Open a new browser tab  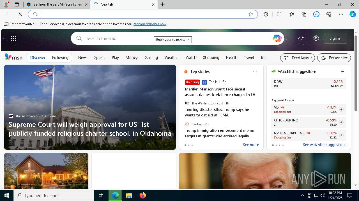click(163, 4)
